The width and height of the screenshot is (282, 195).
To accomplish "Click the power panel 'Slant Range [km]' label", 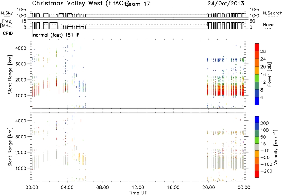I will (10, 74).
